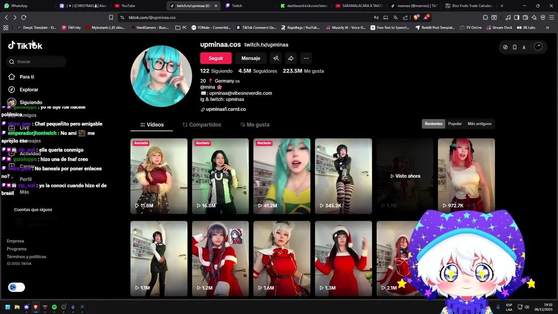558x314 pixels.
Task: Click the TikTok coins icon in the top pill
Action: [505, 47]
